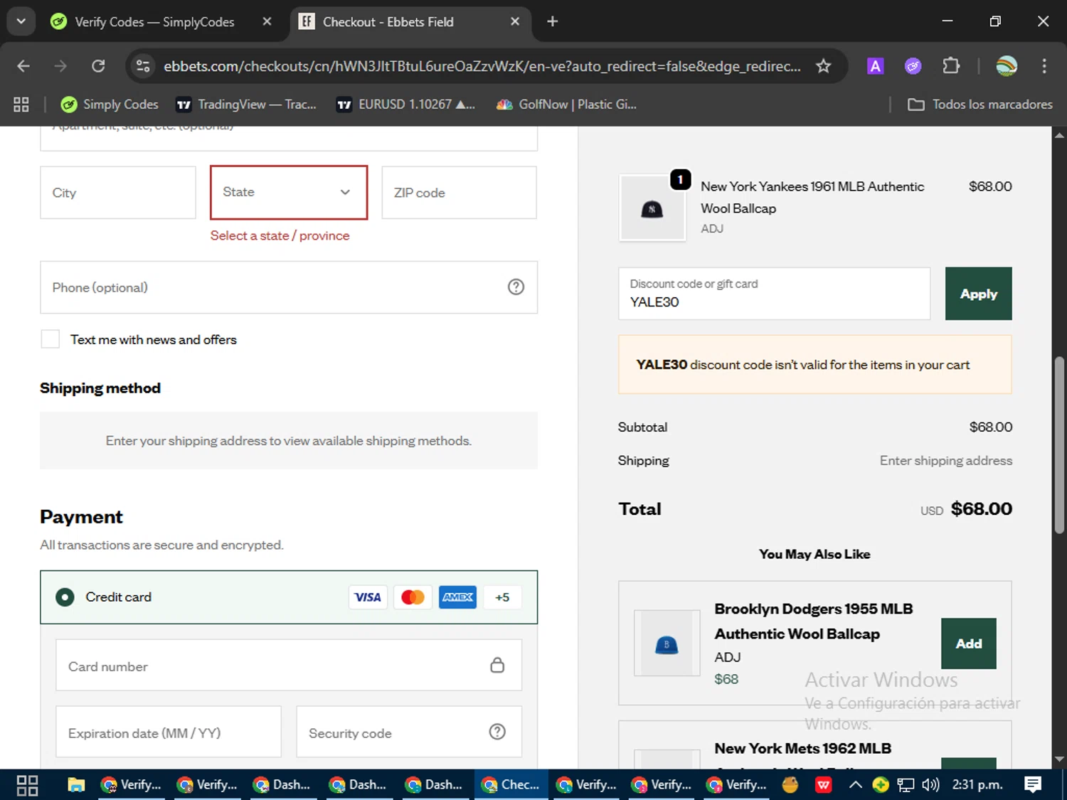
Task: Click Brooklyn Dodgers cap thumbnail
Action: pos(667,643)
